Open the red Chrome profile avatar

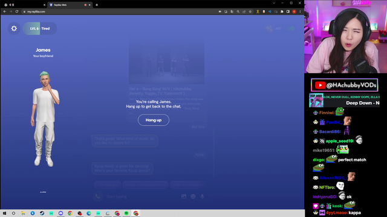[x=294, y=11]
